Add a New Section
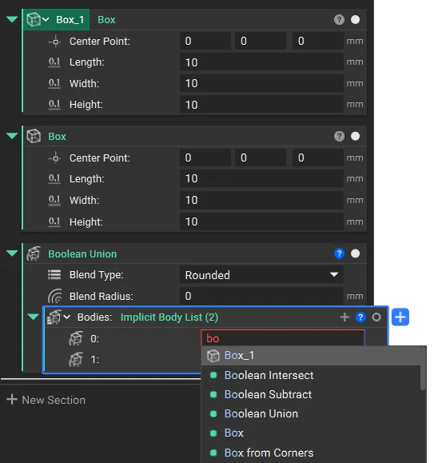This screenshot has width=434, height=463. coord(46,400)
